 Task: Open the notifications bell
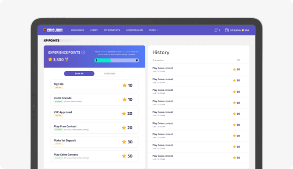216,30
